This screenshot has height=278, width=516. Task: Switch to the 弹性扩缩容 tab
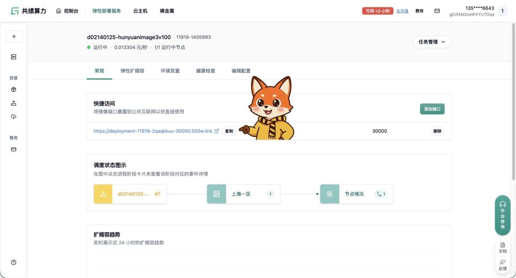132,71
